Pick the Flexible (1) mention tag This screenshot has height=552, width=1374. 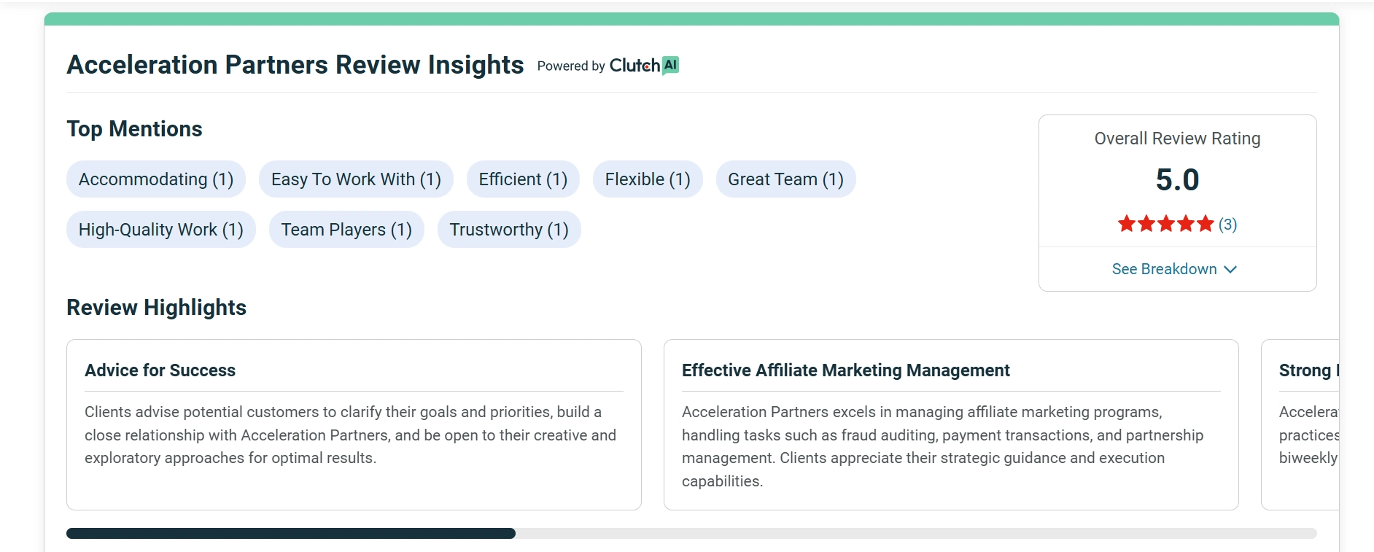(x=648, y=179)
